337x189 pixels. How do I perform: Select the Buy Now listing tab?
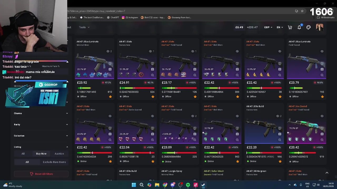coord(41,154)
